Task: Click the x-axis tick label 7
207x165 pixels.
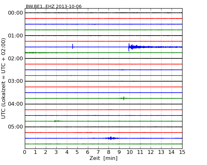Action: (x=98, y=152)
